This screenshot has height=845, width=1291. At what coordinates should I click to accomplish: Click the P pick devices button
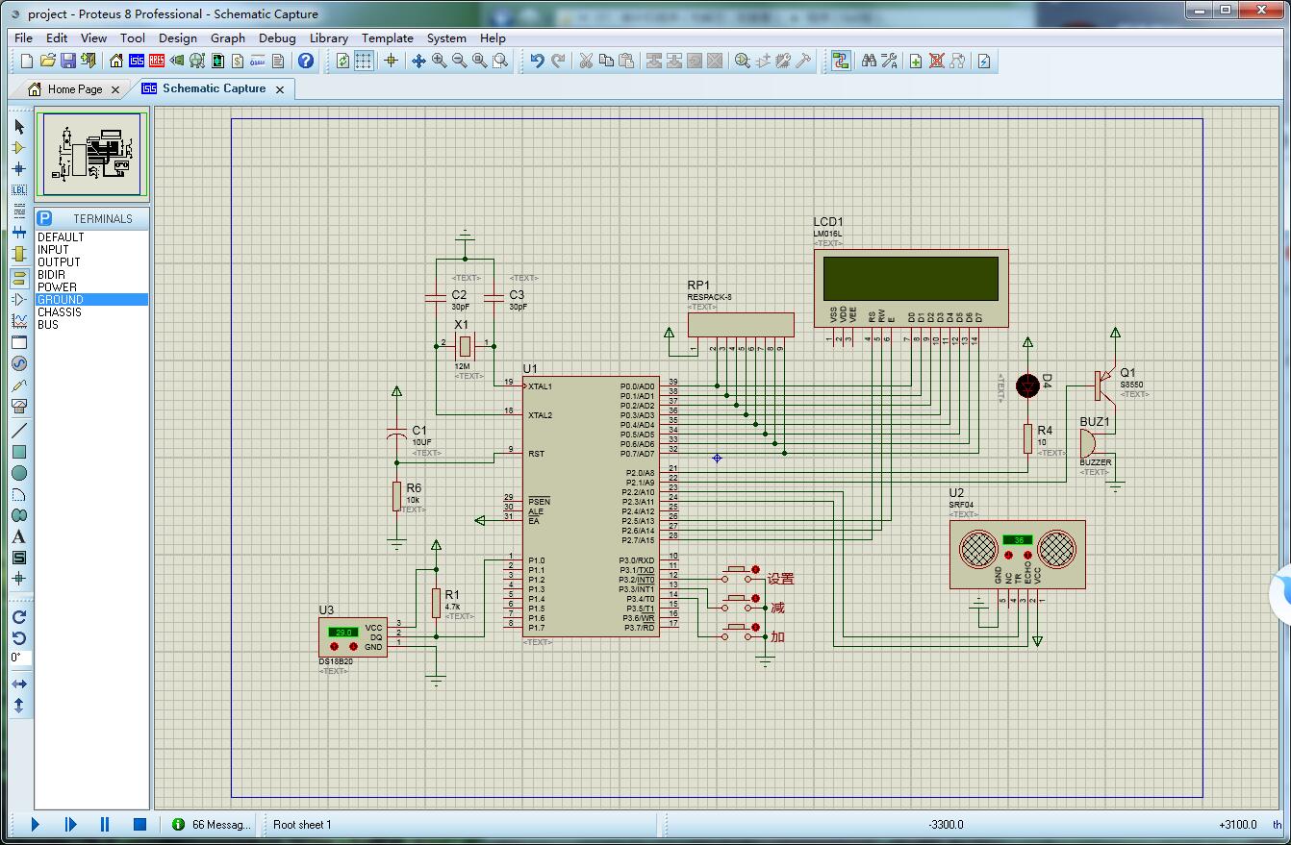click(45, 218)
